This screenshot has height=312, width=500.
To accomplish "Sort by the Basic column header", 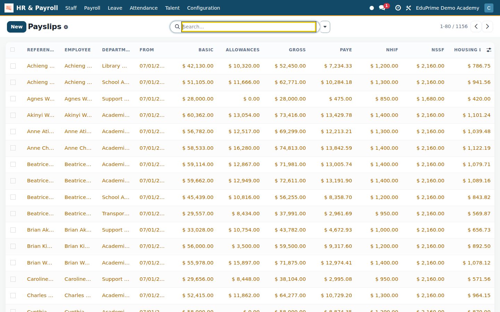I will [x=206, y=50].
